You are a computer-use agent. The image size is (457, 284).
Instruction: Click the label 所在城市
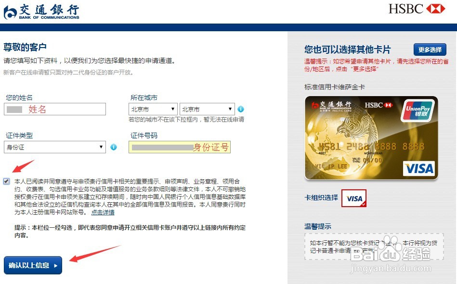pyautogui.click(x=144, y=98)
